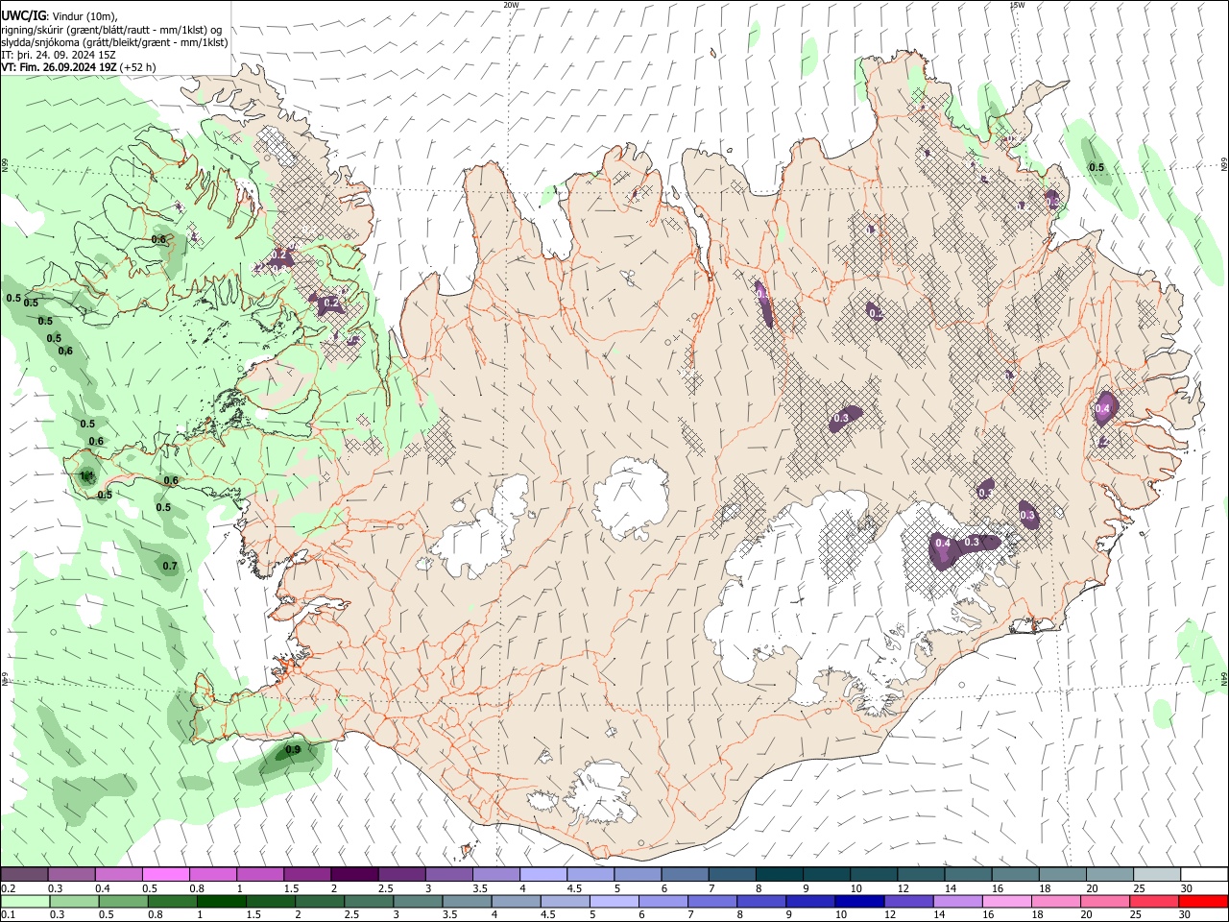
Task: Pick the light pink 16–18 rain legend swatch
Action: coord(1006,902)
